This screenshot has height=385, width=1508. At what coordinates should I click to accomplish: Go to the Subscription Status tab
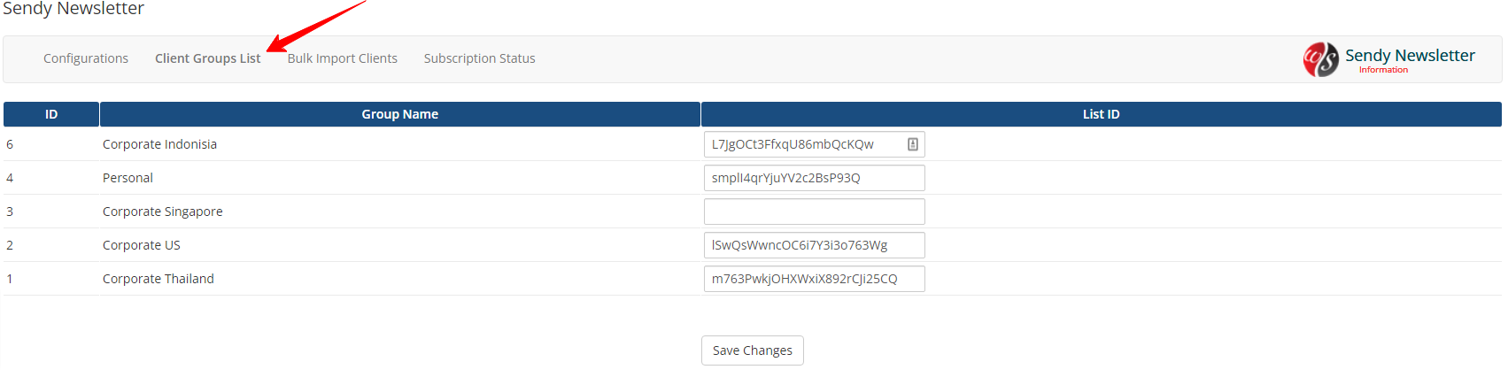[480, 58]
